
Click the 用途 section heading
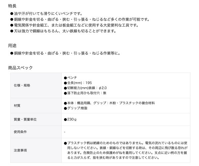pos(12,45)
